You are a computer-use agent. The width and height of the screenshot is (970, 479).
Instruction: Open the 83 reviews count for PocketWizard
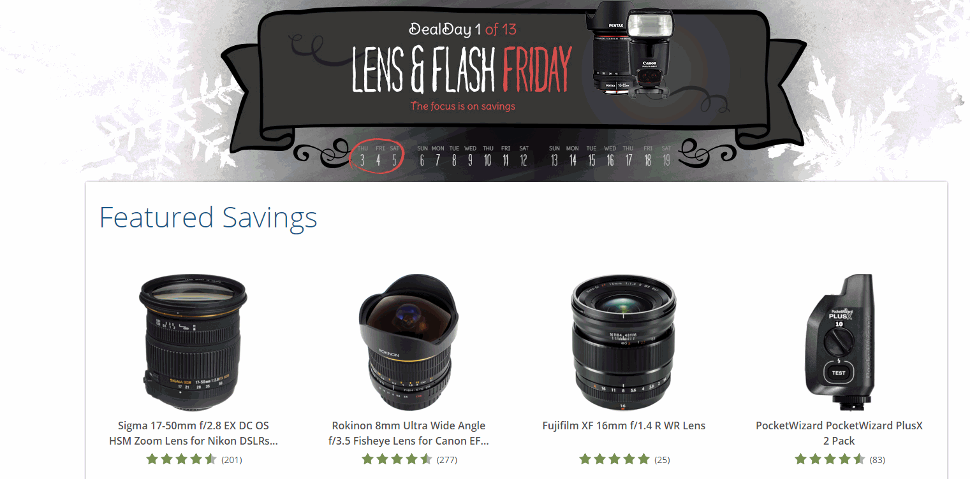coord(877,460)
